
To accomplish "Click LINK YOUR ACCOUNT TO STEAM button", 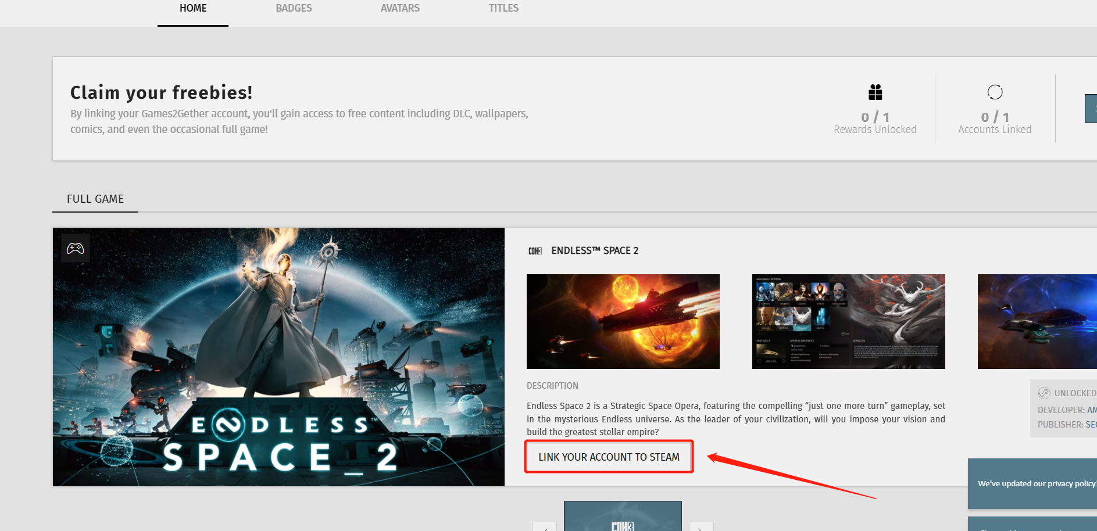I will 609,457.
